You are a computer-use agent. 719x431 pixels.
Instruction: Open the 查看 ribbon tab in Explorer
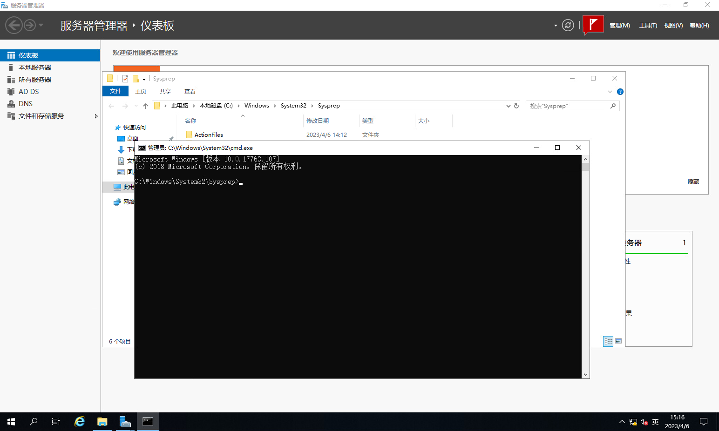[x=190, y=92]
